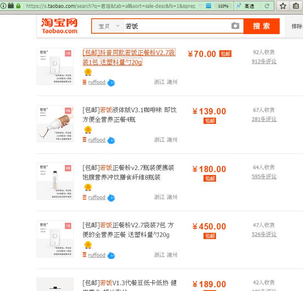This screenshot has width=303, height=291.
Task: Click gold medal icon of ¥450.00 item
Action: pos(88,245)
